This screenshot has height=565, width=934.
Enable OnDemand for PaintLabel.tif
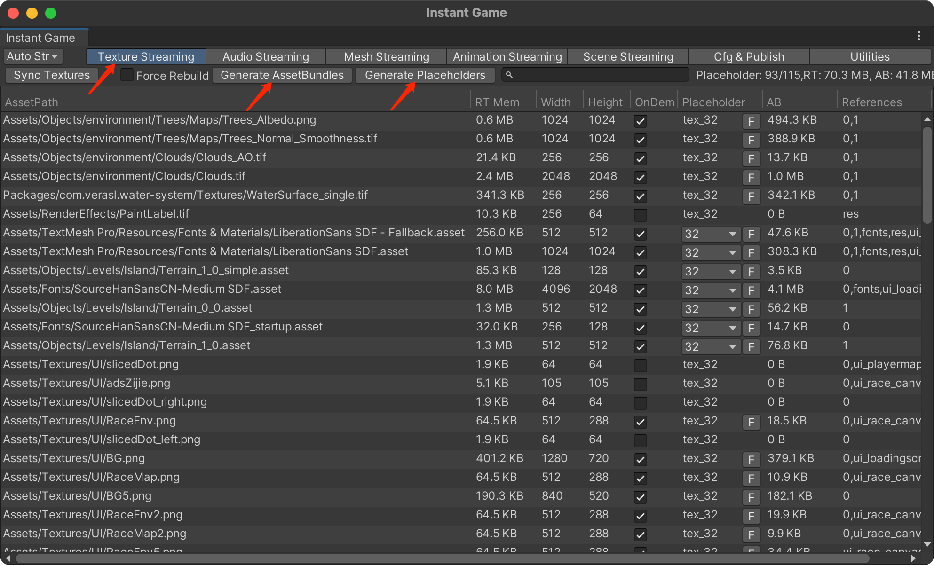tap(640, 215)
